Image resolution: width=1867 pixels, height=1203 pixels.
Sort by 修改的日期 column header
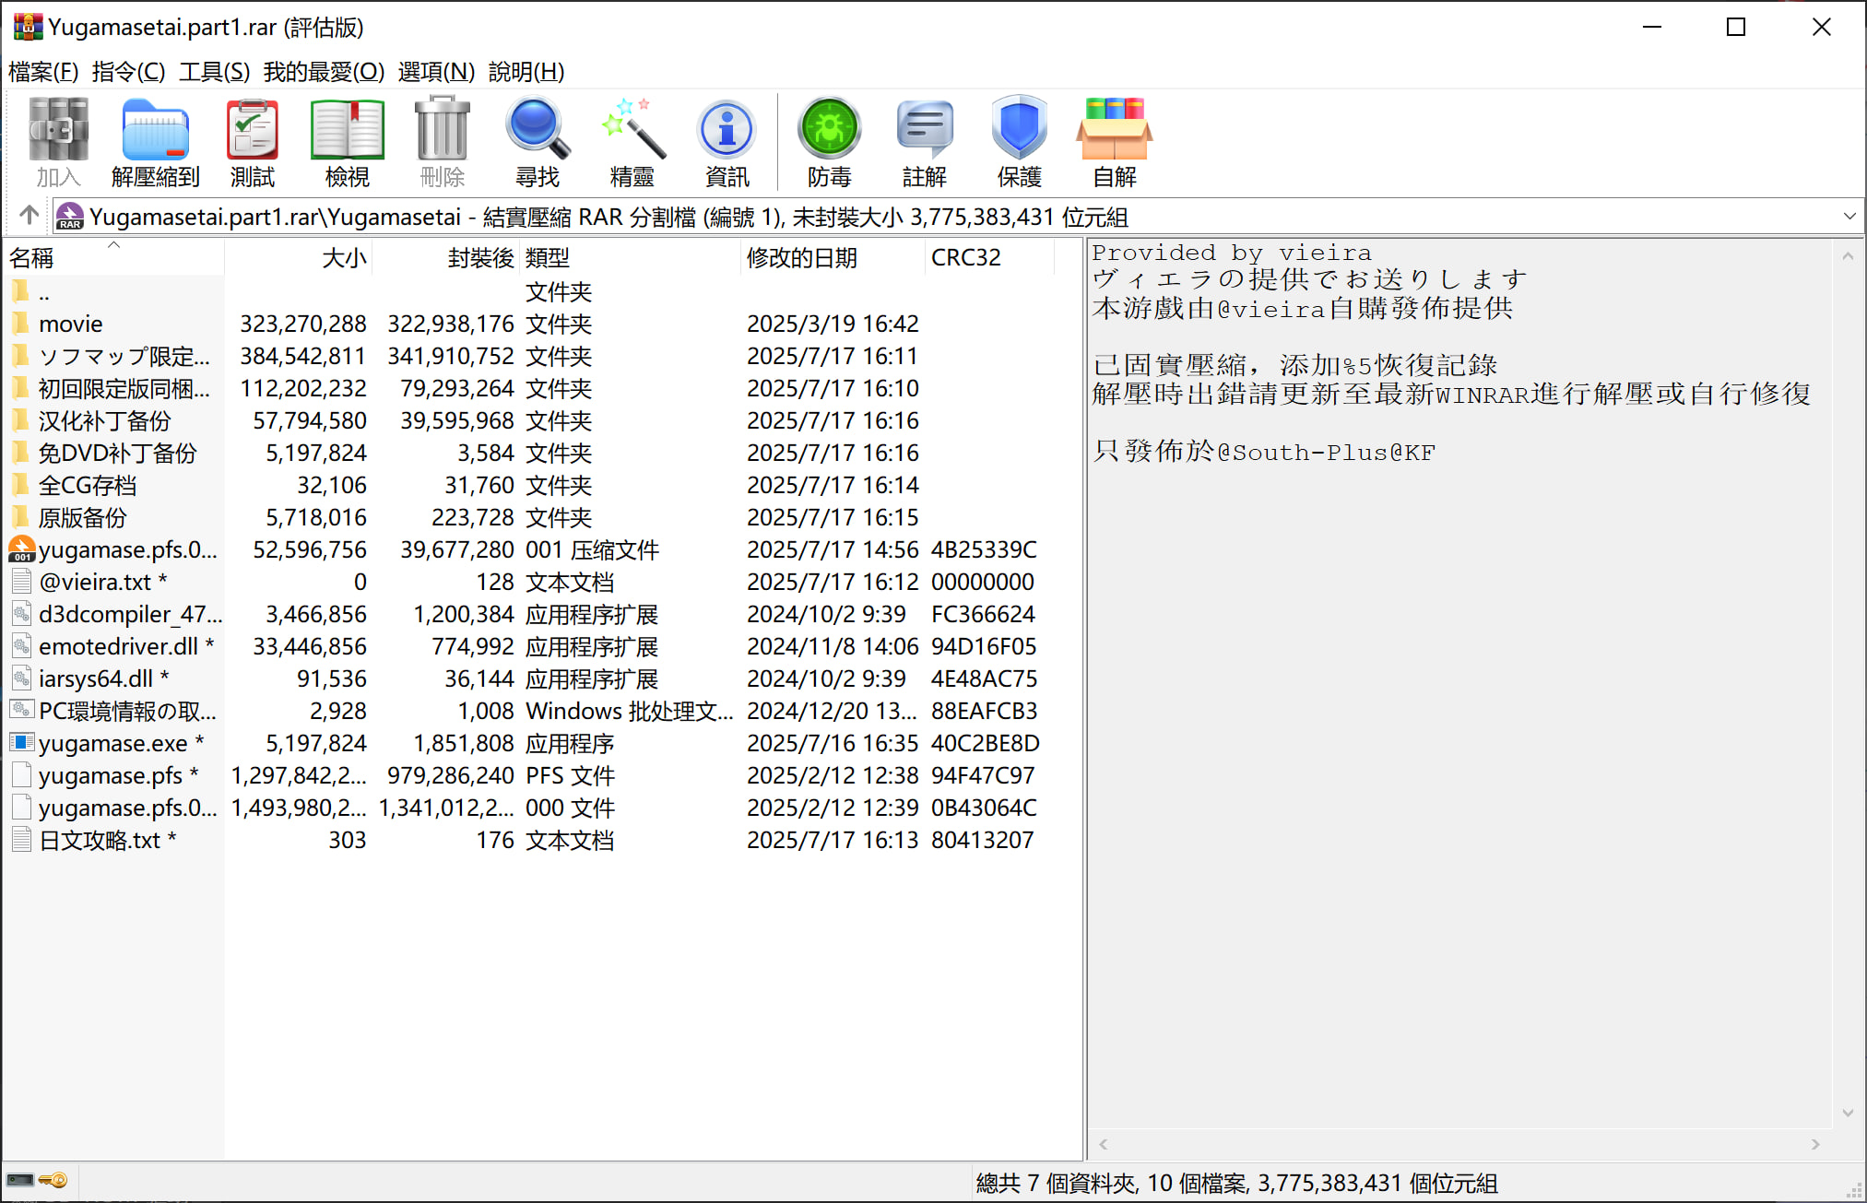[801, 258]
